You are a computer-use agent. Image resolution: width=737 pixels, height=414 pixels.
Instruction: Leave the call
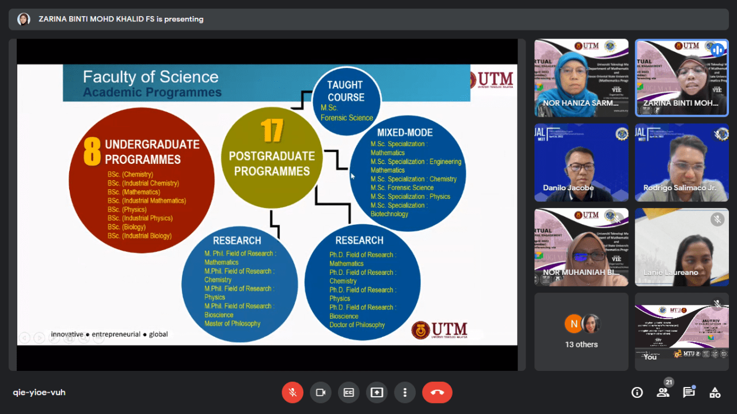[x=437, y=392]
